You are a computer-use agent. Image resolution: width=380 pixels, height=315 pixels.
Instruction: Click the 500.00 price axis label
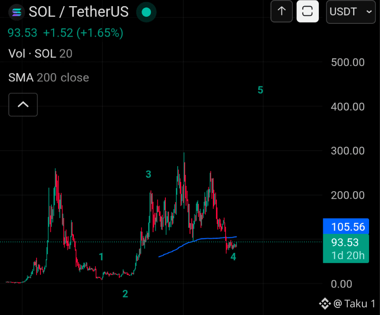pyautogui.click(x=348, y=63)
